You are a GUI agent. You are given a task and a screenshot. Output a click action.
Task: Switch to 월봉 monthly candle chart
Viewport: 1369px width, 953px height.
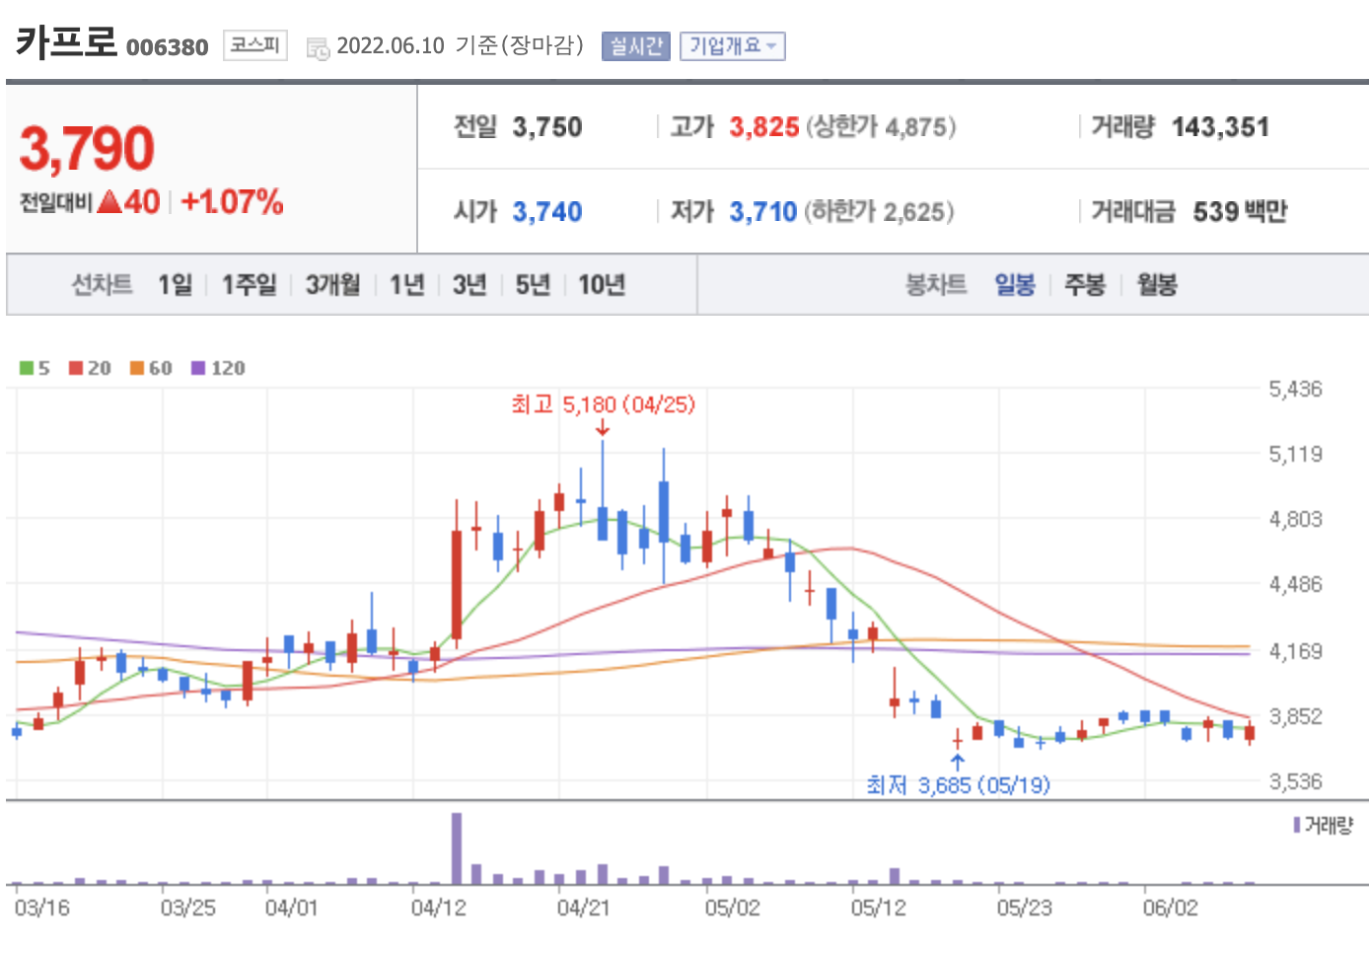1157,285
